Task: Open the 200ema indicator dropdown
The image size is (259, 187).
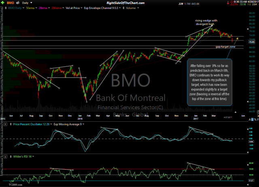Action: (x=63, y=8)
